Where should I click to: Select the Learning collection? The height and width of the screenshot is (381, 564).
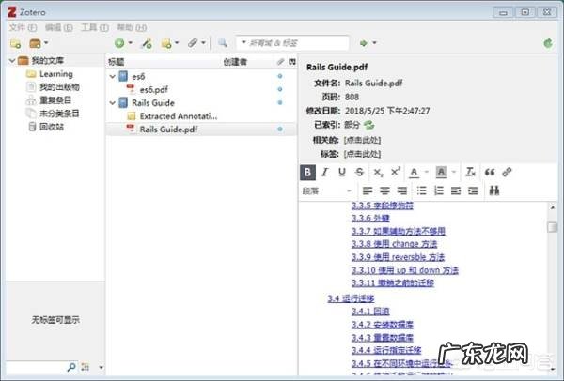click(55, 74)
